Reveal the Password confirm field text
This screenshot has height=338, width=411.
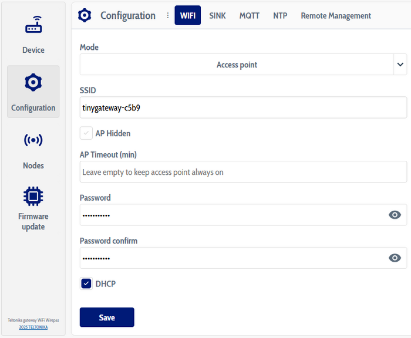click(395, 258)
